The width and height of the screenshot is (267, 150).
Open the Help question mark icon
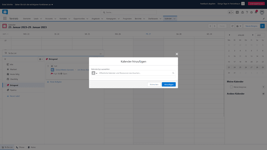tap(247, 13)
